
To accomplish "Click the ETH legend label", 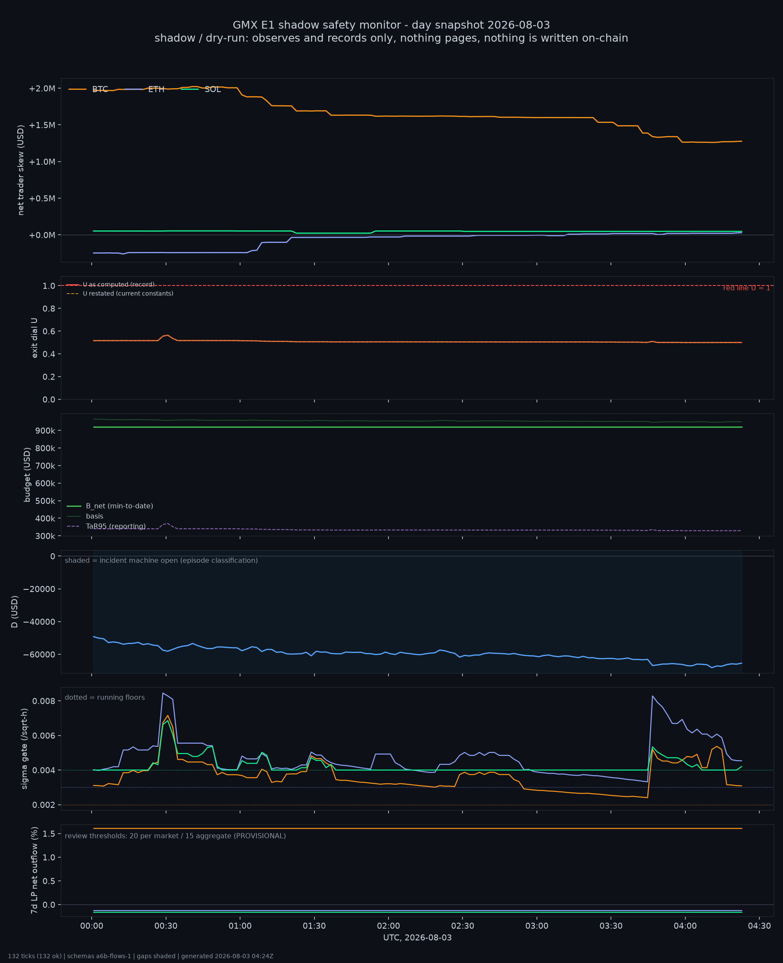I will coord(156,89).
